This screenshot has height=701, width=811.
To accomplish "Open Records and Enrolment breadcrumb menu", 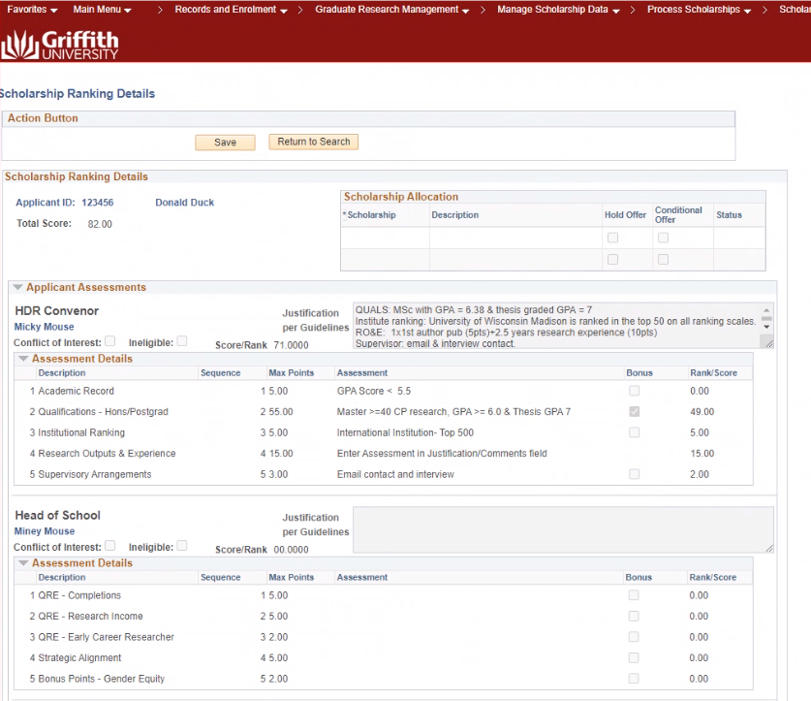I will click(231, 10).
